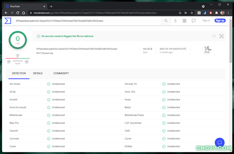Viewport: 234px width, 154px height.
Task: Click the ALYac vendor name
Action: point(13,92)
